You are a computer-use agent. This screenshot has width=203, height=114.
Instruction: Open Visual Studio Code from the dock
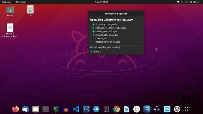click(76, 109)
